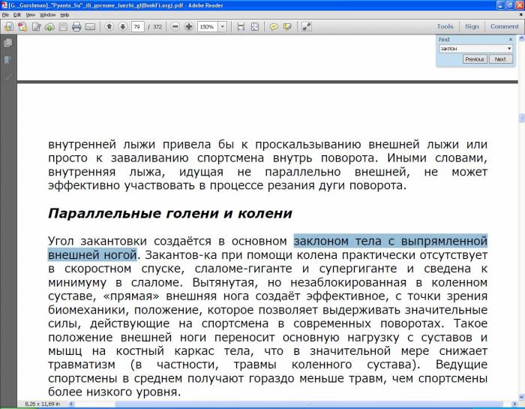Click the horizontal scrollbar right arrow
This screenshot has width=525, height=409.
(515, 404)
